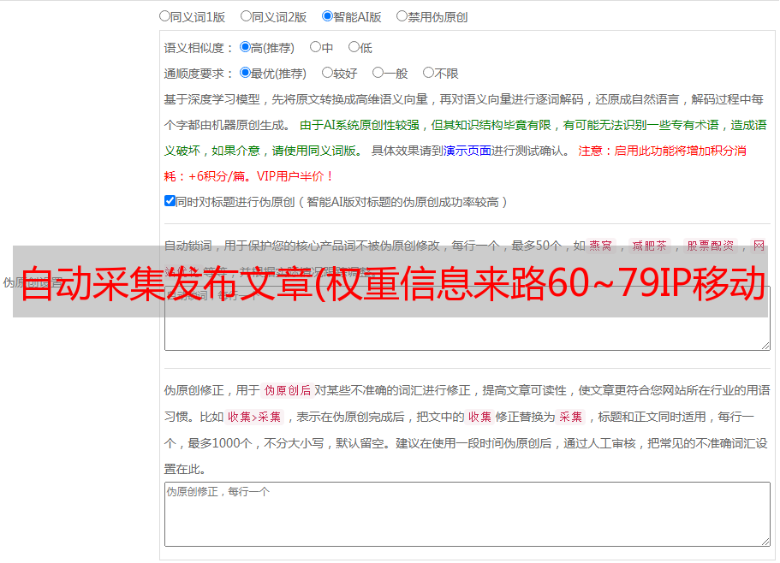Image resolution: width=780 pixels, height=563 pixels.
Task: Click the red VIP用户半价 notice text
Action: (x=295, y=176)
